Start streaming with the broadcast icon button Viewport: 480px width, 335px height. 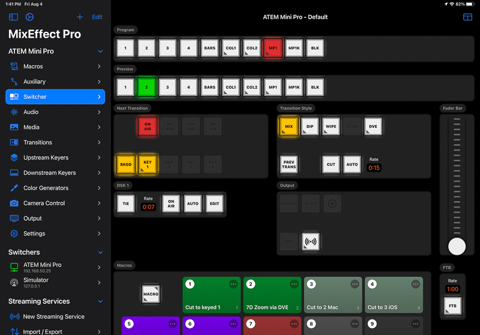coord(310,242)
